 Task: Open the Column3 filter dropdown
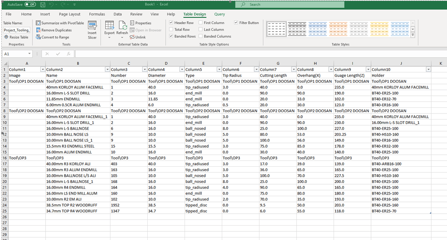pyautogui.click(x=145, y=70)
